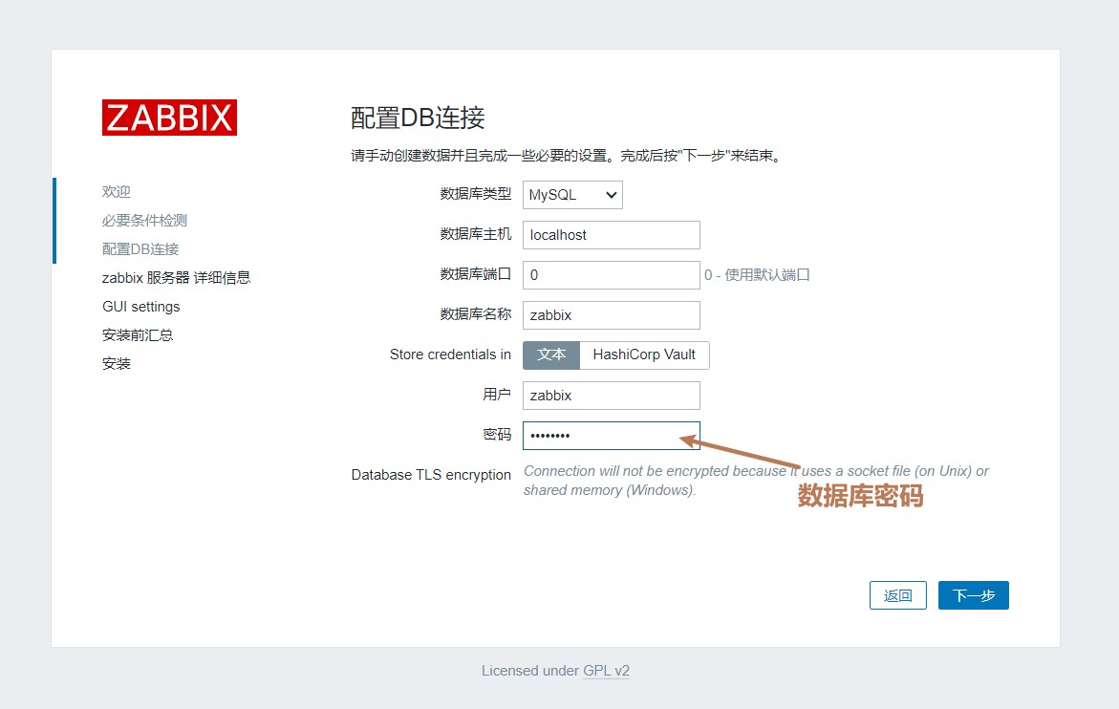Select the GUI settings step

141,307
